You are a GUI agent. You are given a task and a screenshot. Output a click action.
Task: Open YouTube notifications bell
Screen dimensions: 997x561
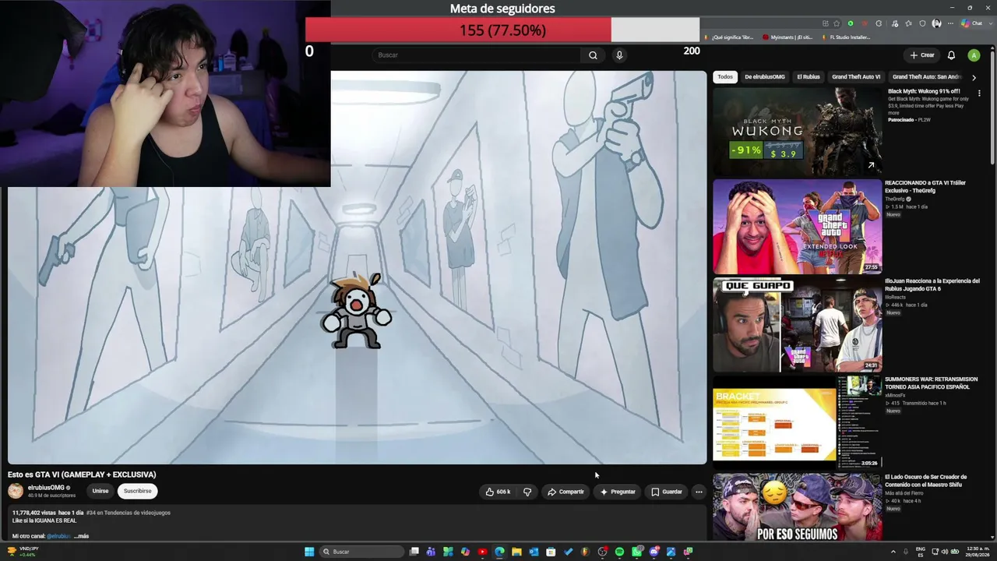(951, 55)
